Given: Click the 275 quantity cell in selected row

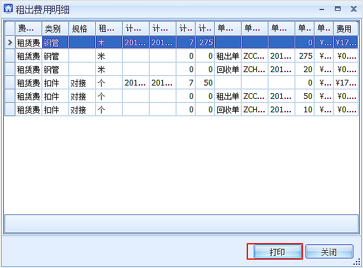Looking at the screenshot, I should point(205,43).
